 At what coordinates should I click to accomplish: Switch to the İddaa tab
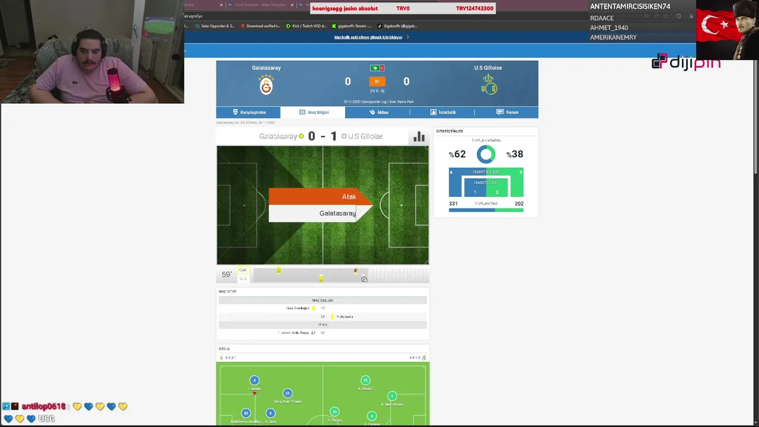point(378,112)
